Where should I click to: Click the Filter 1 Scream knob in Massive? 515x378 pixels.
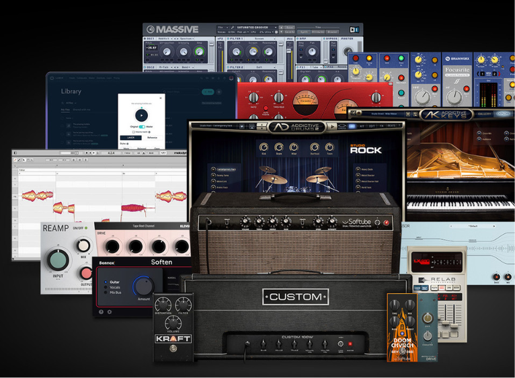tap(253, 52)
